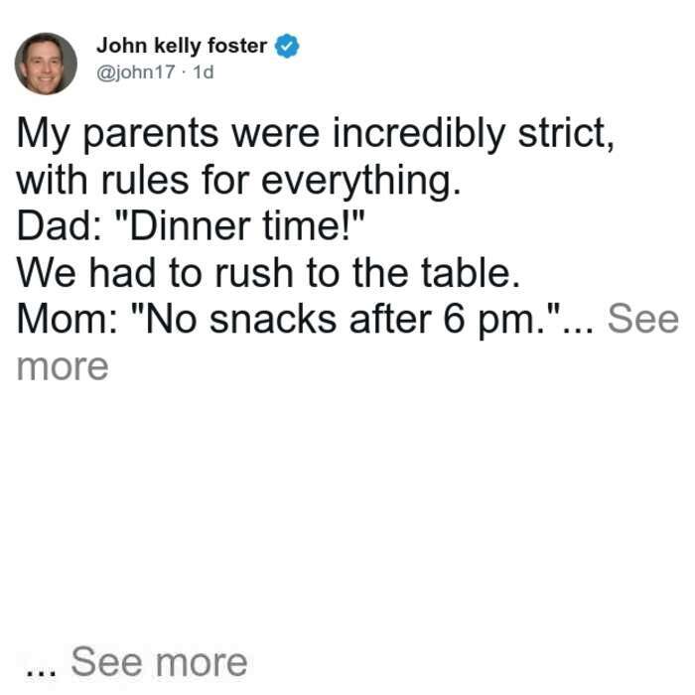This screenshot has height=695, width=695.
Task: Click the text 'with rules for everything.'
Action: (x=239, y=181)
